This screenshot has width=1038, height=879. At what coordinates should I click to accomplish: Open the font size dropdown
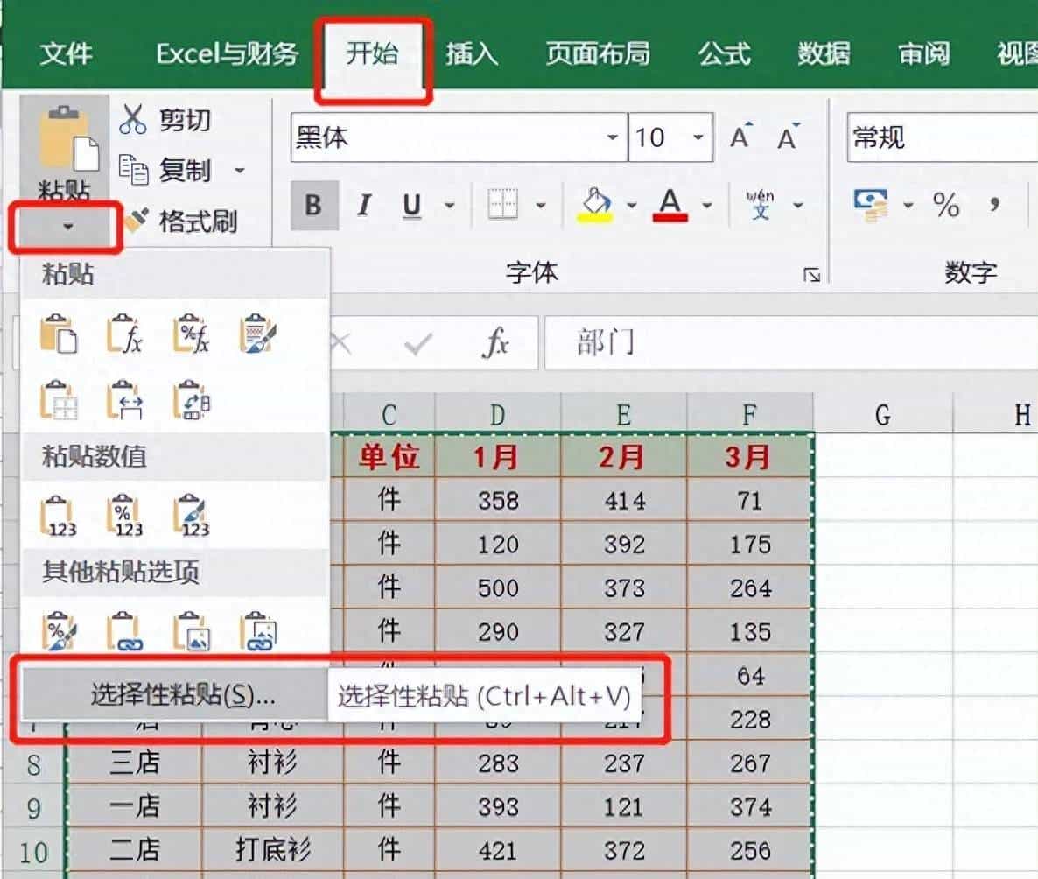pos(698,138)
